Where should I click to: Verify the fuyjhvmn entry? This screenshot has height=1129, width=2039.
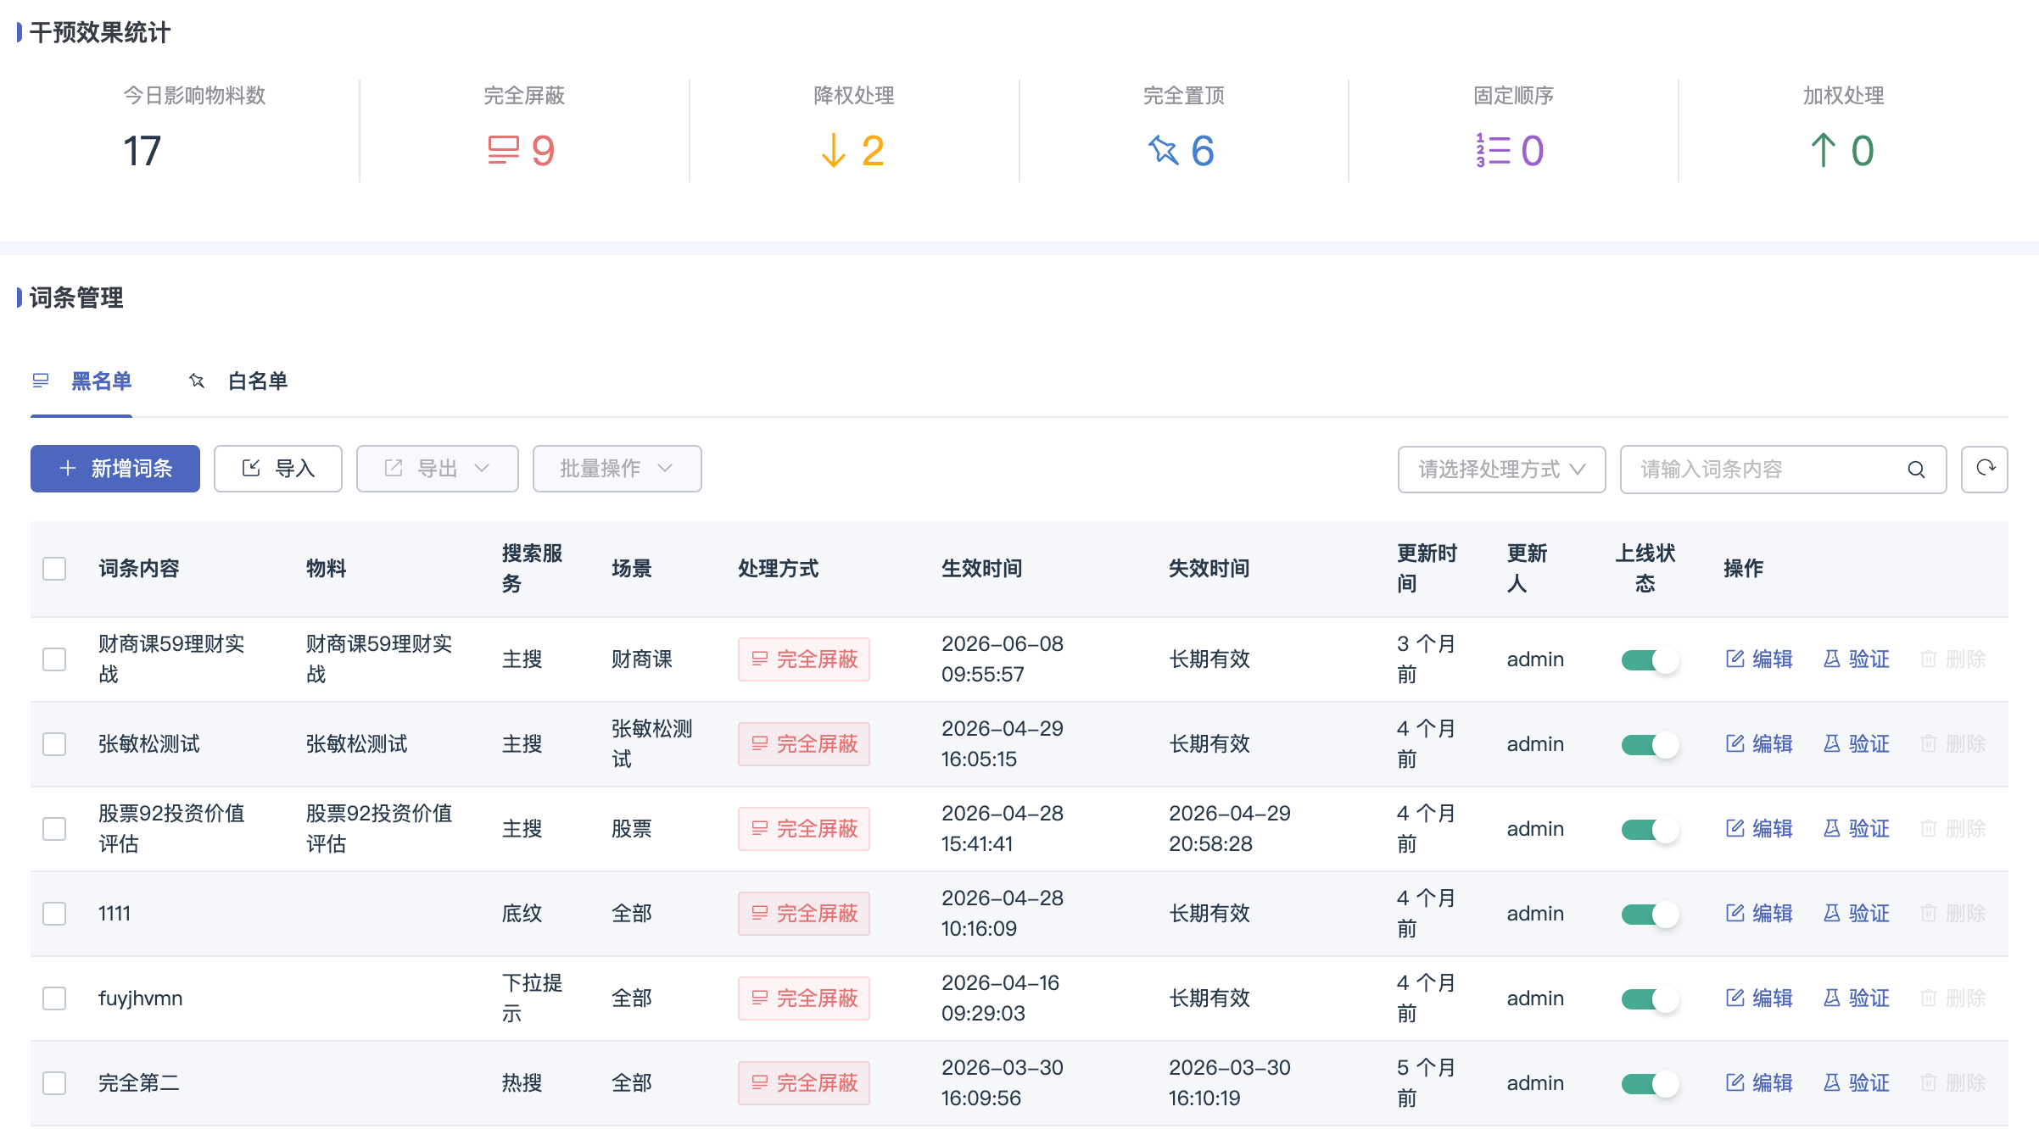pos(1856,998)
